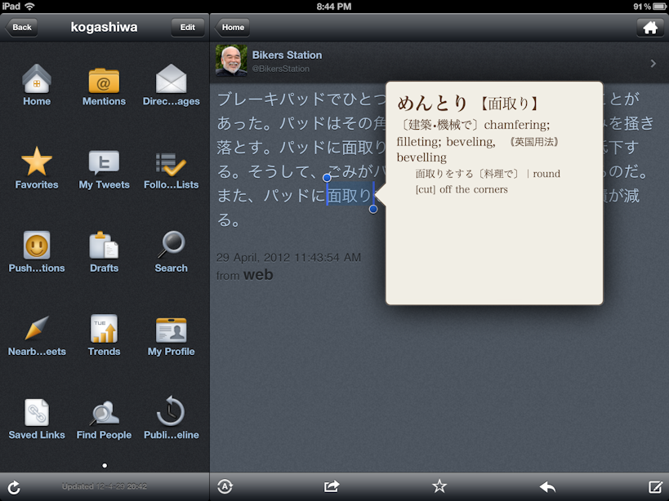Open Find People icon
The width and height of the screenshot is (669, 501).
click(104, 413)
